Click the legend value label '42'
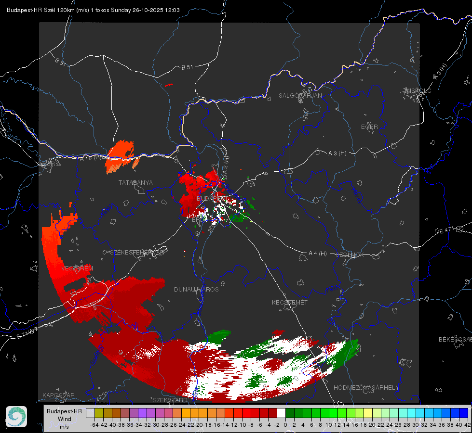Screen dimensions: 472x433 pos(468,425)
